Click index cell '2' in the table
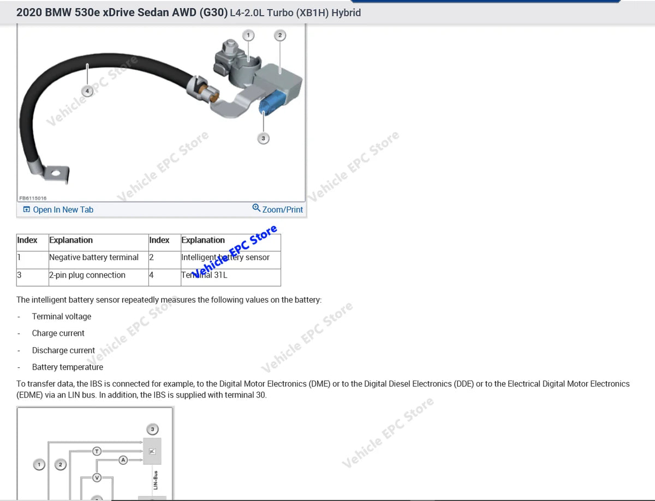The height and width of the screenshot is (501, 655). tap(164, 260)
